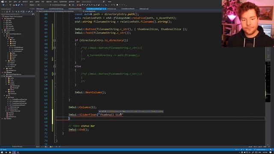Close the active ContentBrowserPanel.cpp tab
274x154 pixels.
[x=105, y=9]
